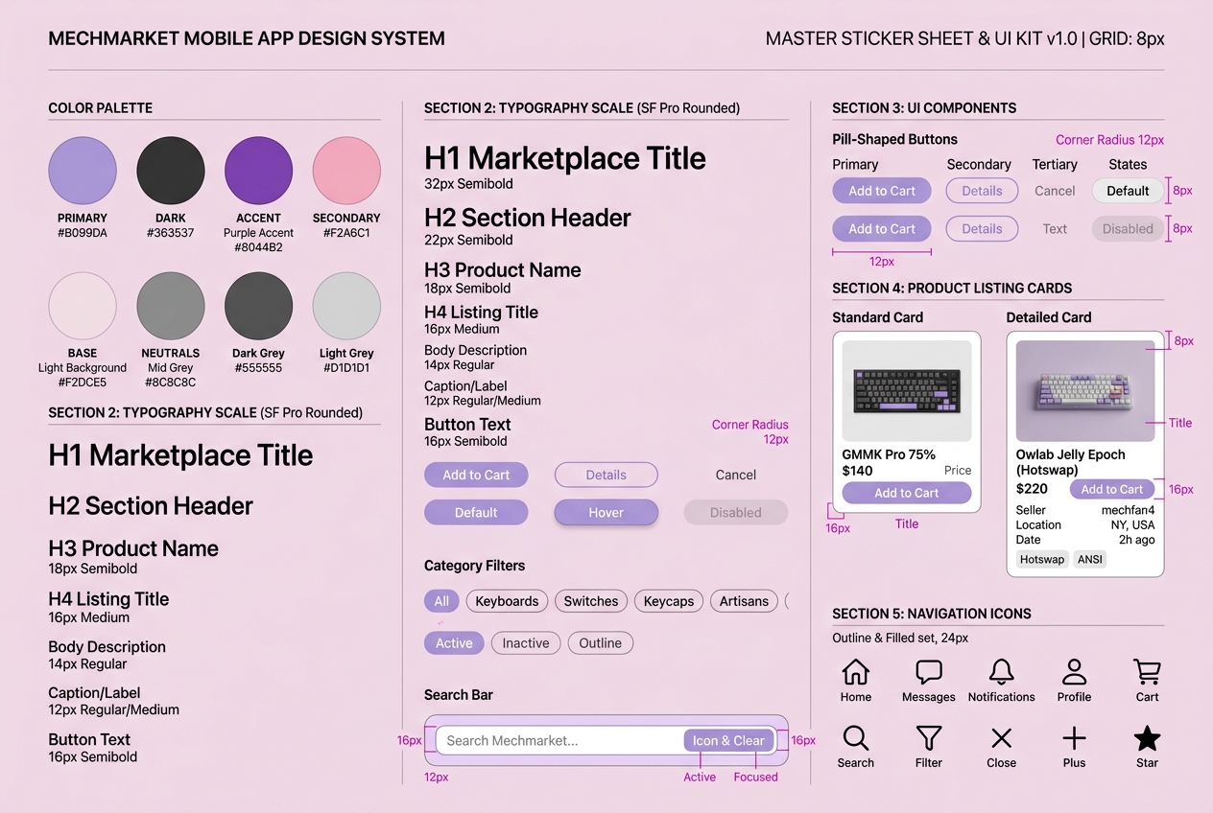Select the PRIMARY #B099DA color swatch
The image size is (1213, 813).
tap(83, 171)
